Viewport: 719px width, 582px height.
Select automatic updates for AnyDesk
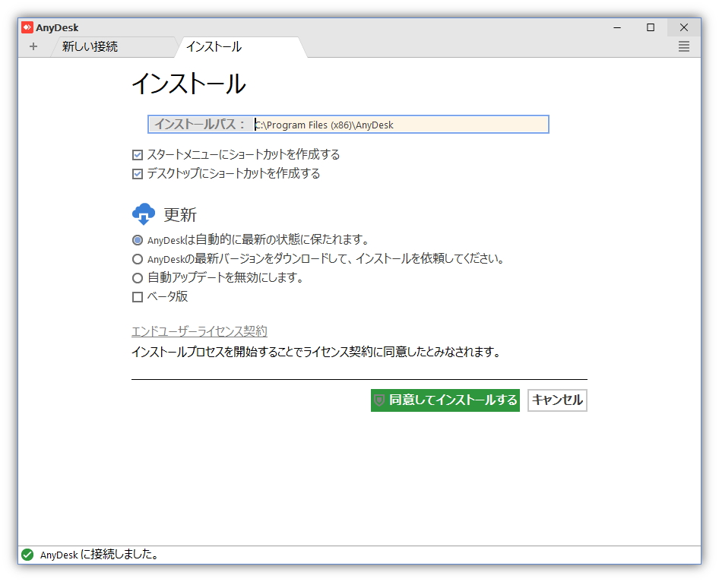[138, 239]
